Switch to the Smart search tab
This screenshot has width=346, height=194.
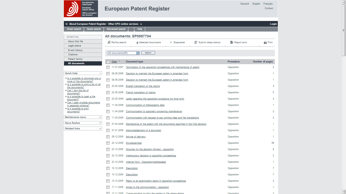(74, 29)
